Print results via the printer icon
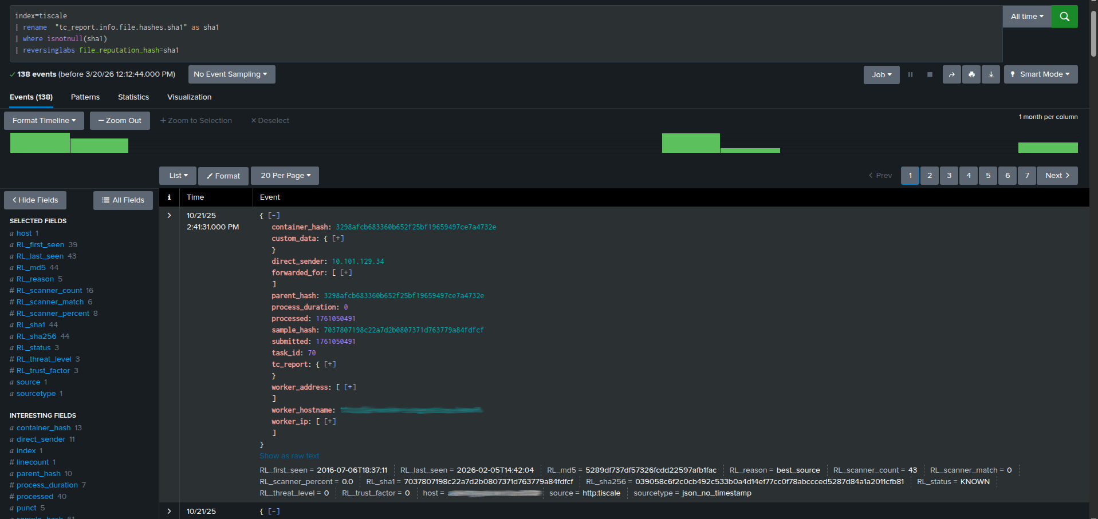The height and width of the screenshot is (519, 1098). pos(971,74)
